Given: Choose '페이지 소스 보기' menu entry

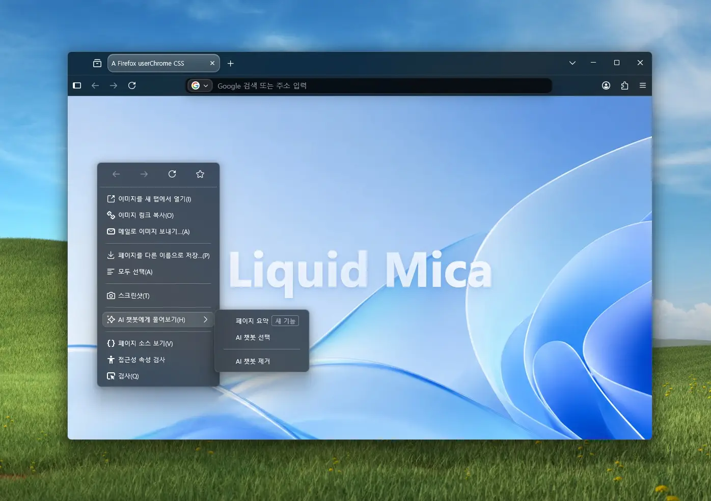Looking at the screenshot, I should pyautogui.click(x=158, y=343).
